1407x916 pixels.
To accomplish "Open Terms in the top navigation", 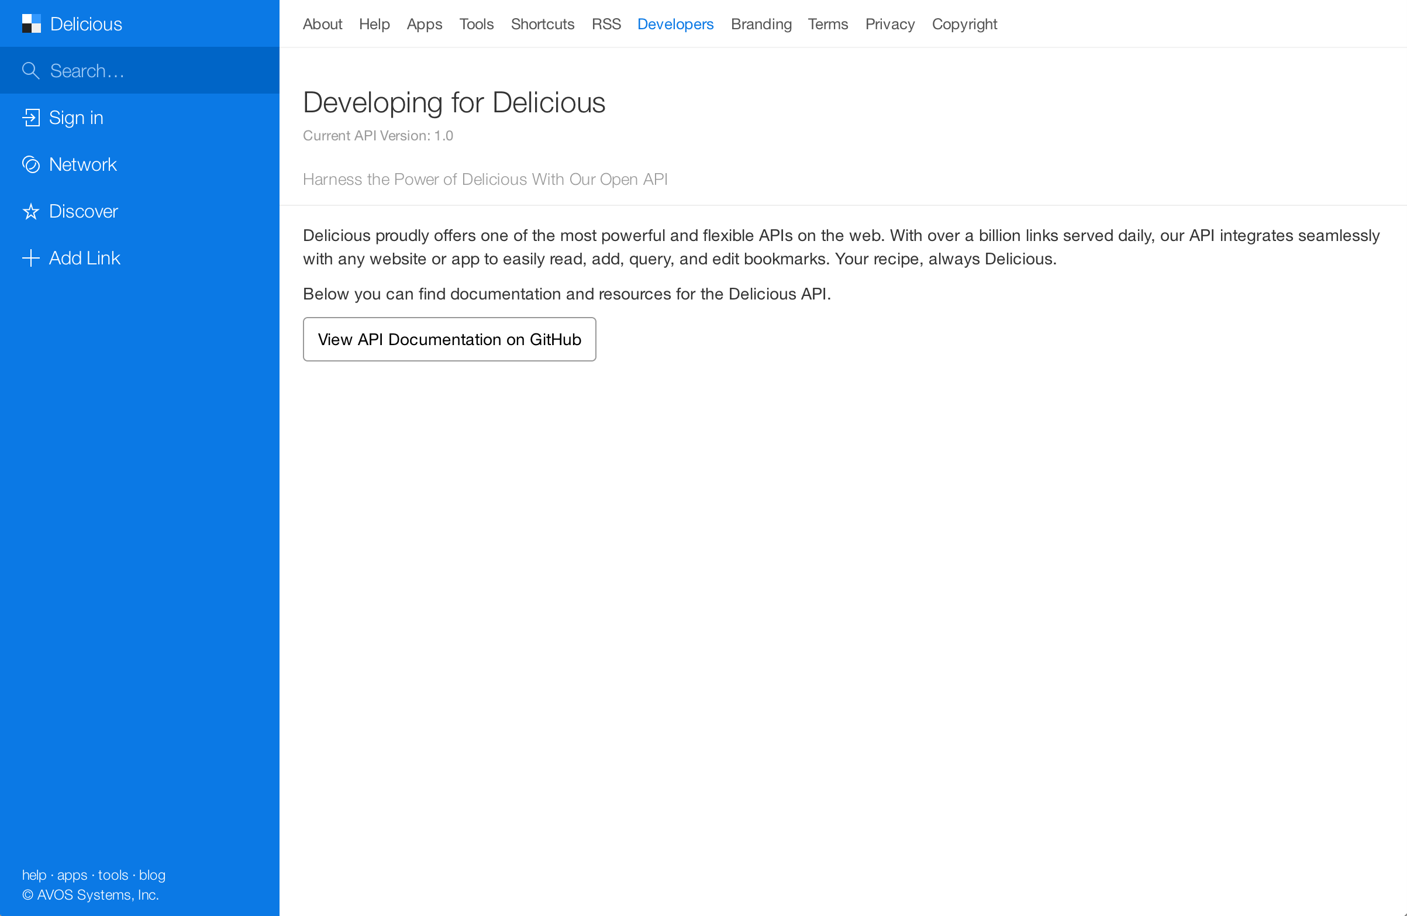I will click(x=827, y=23).
